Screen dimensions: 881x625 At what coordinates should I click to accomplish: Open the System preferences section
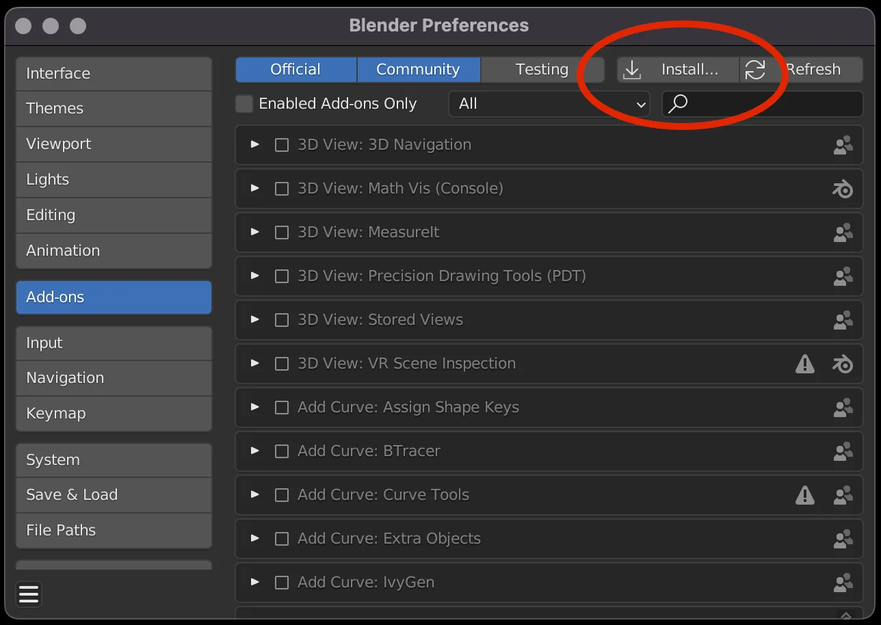coord(114,460)
